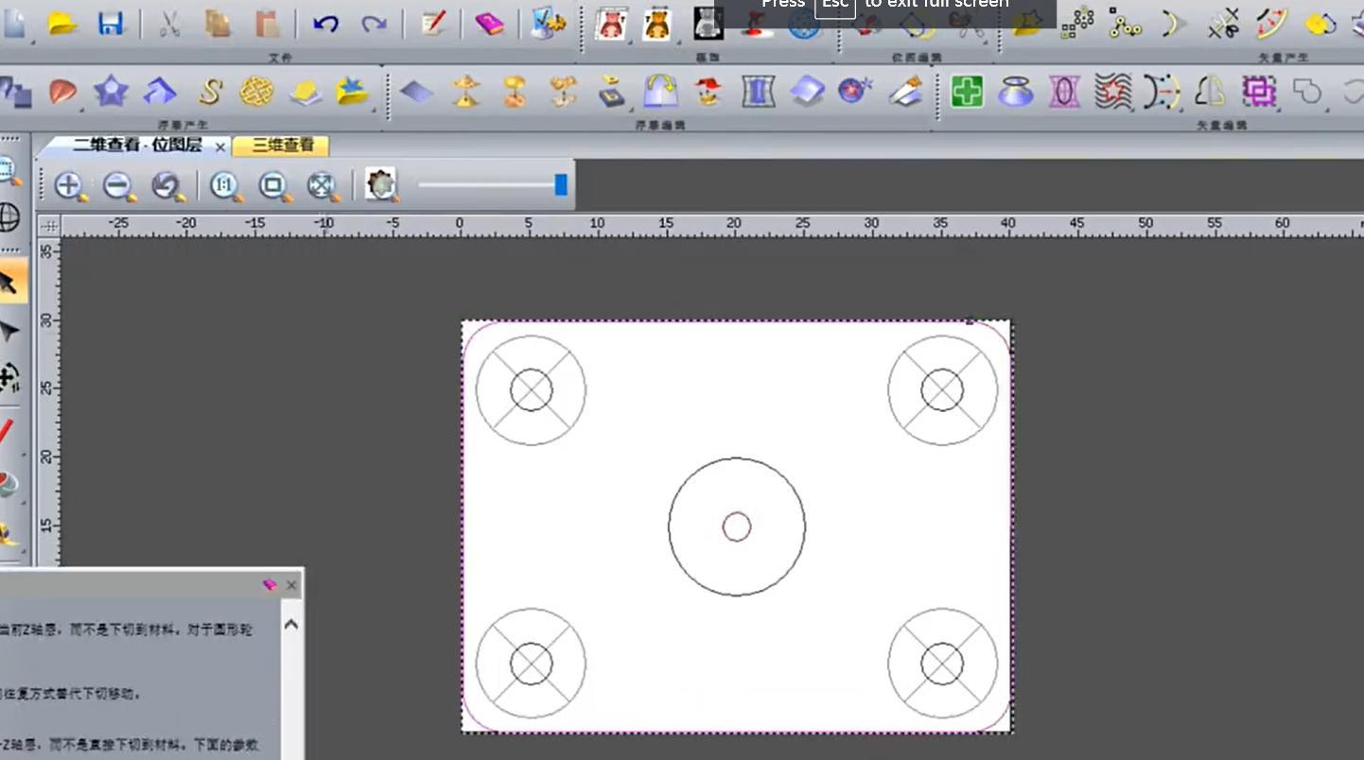Click the node grid pattern icon
Screen dimensions: 1364x760
coord(1077,25)
